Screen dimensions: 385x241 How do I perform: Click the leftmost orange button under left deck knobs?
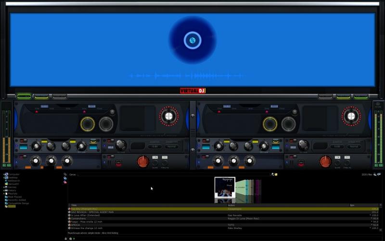pos(28,167)
